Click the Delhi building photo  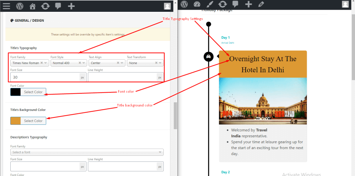(263, 101)
